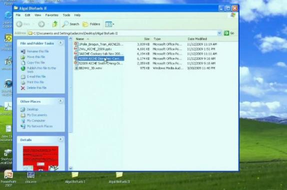Collapse the Other Places panel

pos(60,101)
